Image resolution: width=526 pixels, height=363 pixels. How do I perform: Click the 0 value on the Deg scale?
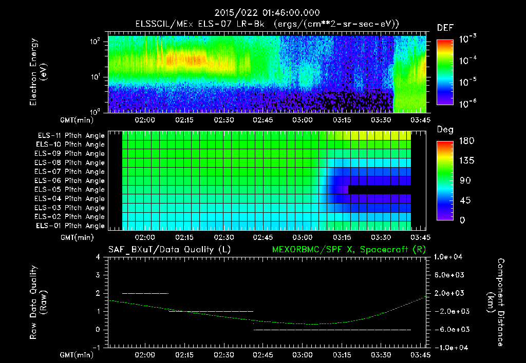tap(462, 220)
